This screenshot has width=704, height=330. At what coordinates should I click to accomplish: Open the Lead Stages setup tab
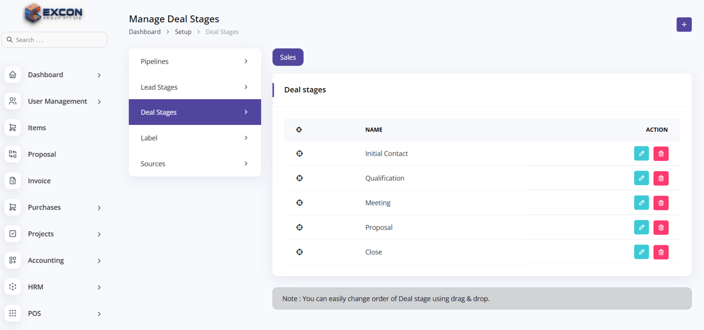tap(194, 87)
